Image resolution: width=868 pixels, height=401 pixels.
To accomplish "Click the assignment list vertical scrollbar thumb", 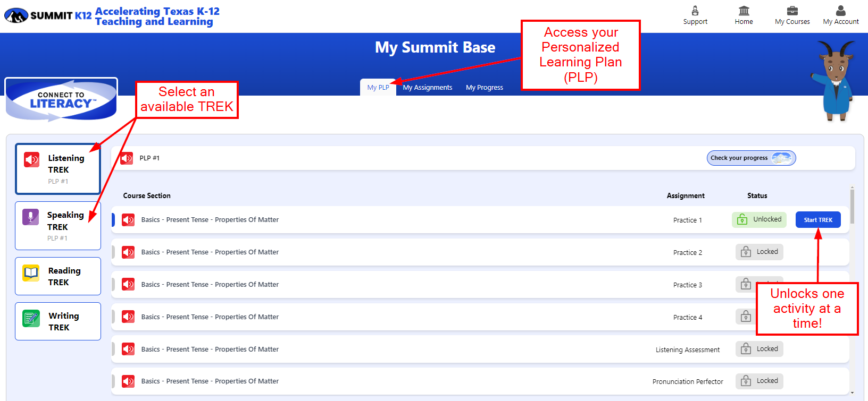I will [852, 207].
